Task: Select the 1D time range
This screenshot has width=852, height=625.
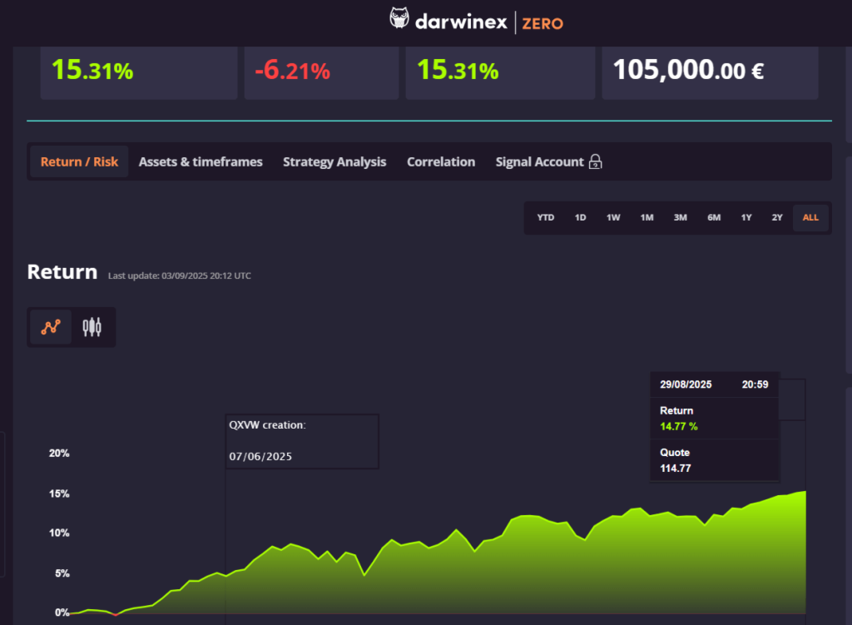Action: [580, 217]
